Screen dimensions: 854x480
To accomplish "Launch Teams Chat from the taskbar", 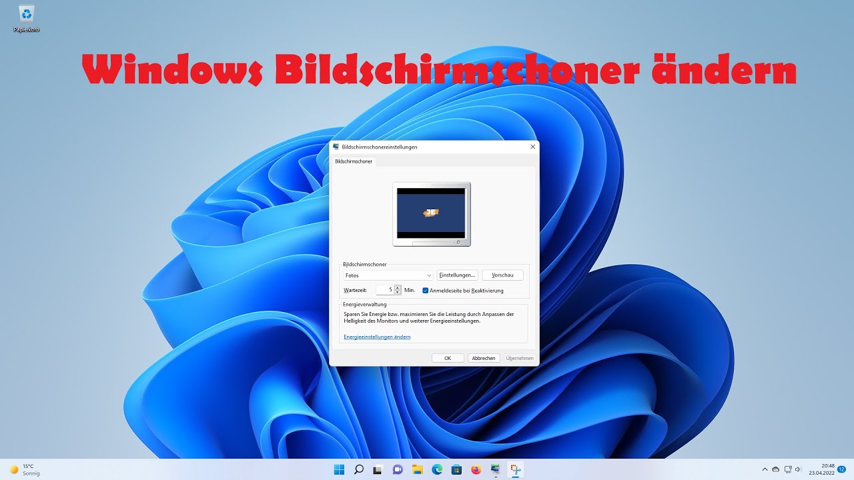I will (x=398, y=469).
